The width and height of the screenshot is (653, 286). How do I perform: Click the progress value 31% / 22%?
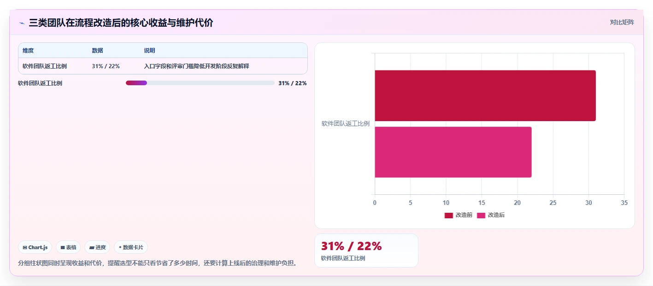pos(292,83)
